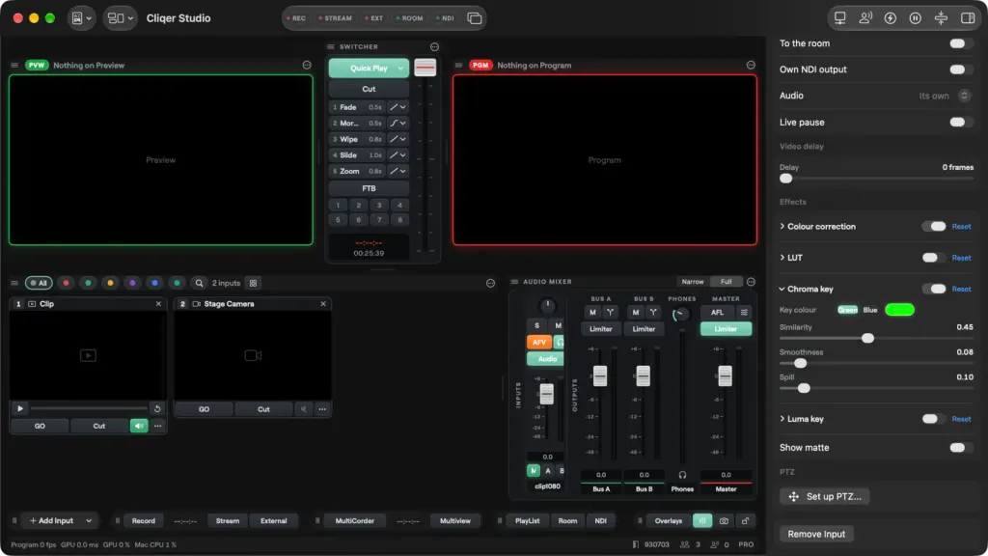Image resolution: width=988 pixels, height=556 pixels.
Task: Open the Audio Mixer options icon
Action: (751, 282)
